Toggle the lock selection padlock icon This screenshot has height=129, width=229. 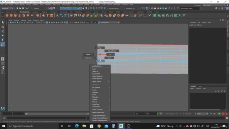pyautogui.click(x=83, y=8)
